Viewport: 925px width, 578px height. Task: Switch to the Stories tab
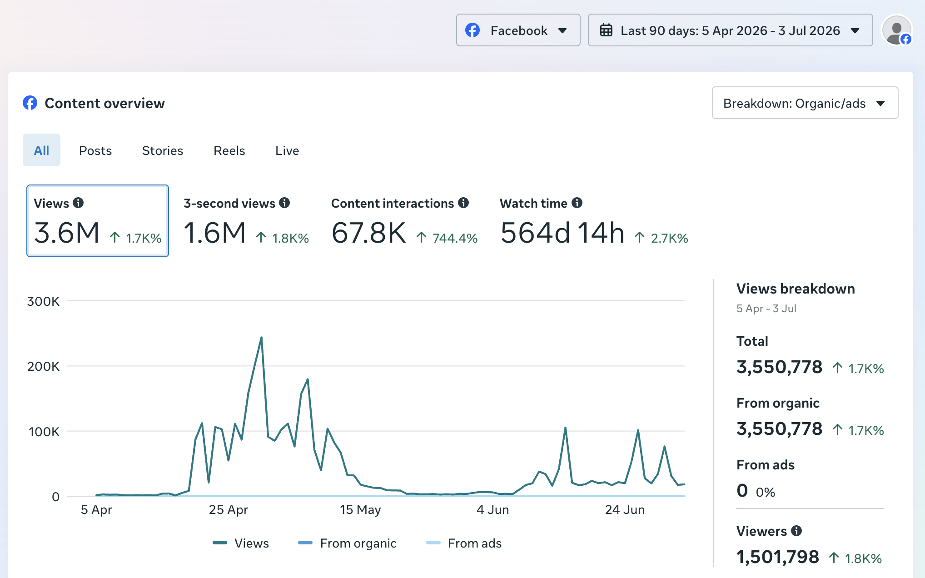tap(163, 150)
